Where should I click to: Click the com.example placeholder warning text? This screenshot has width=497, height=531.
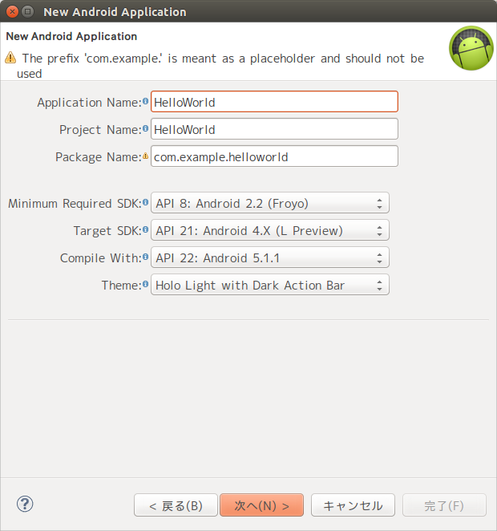221,66
